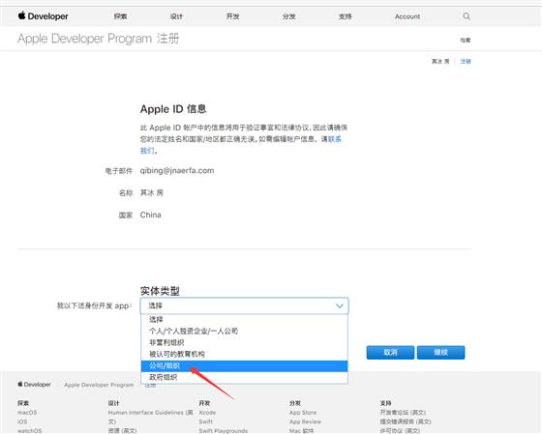Open footer Apple Developer Program breadcrumb
This screenshot has height=434, width=542.
(x=99, y=385)
